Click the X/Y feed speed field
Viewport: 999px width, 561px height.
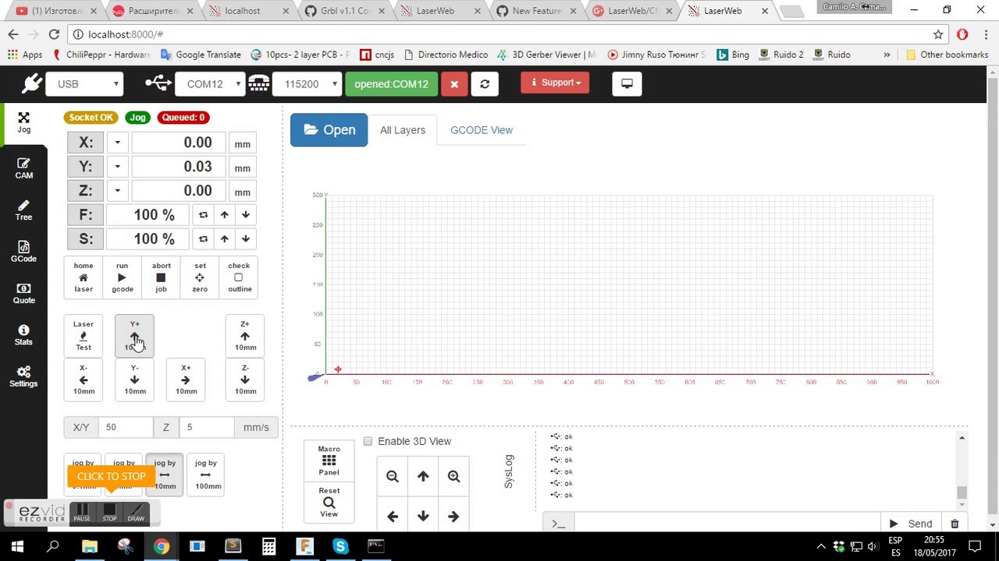(x=126, y=427)
